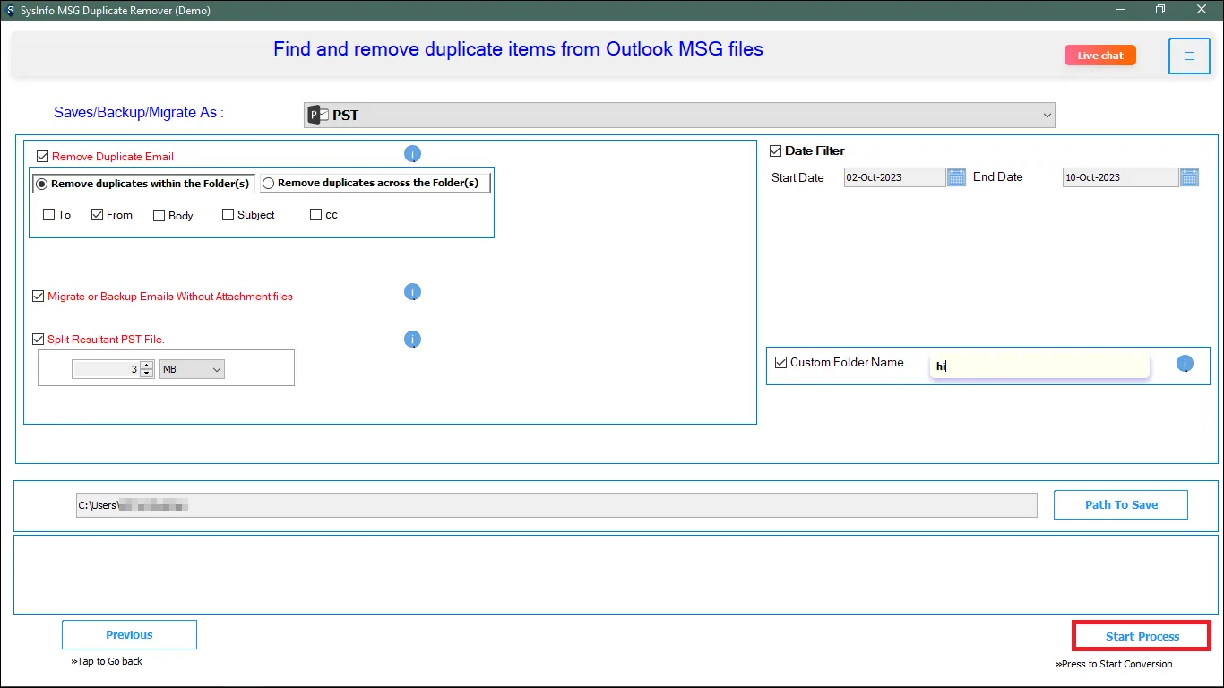Click the Path To Save button

coord(1120,504)
